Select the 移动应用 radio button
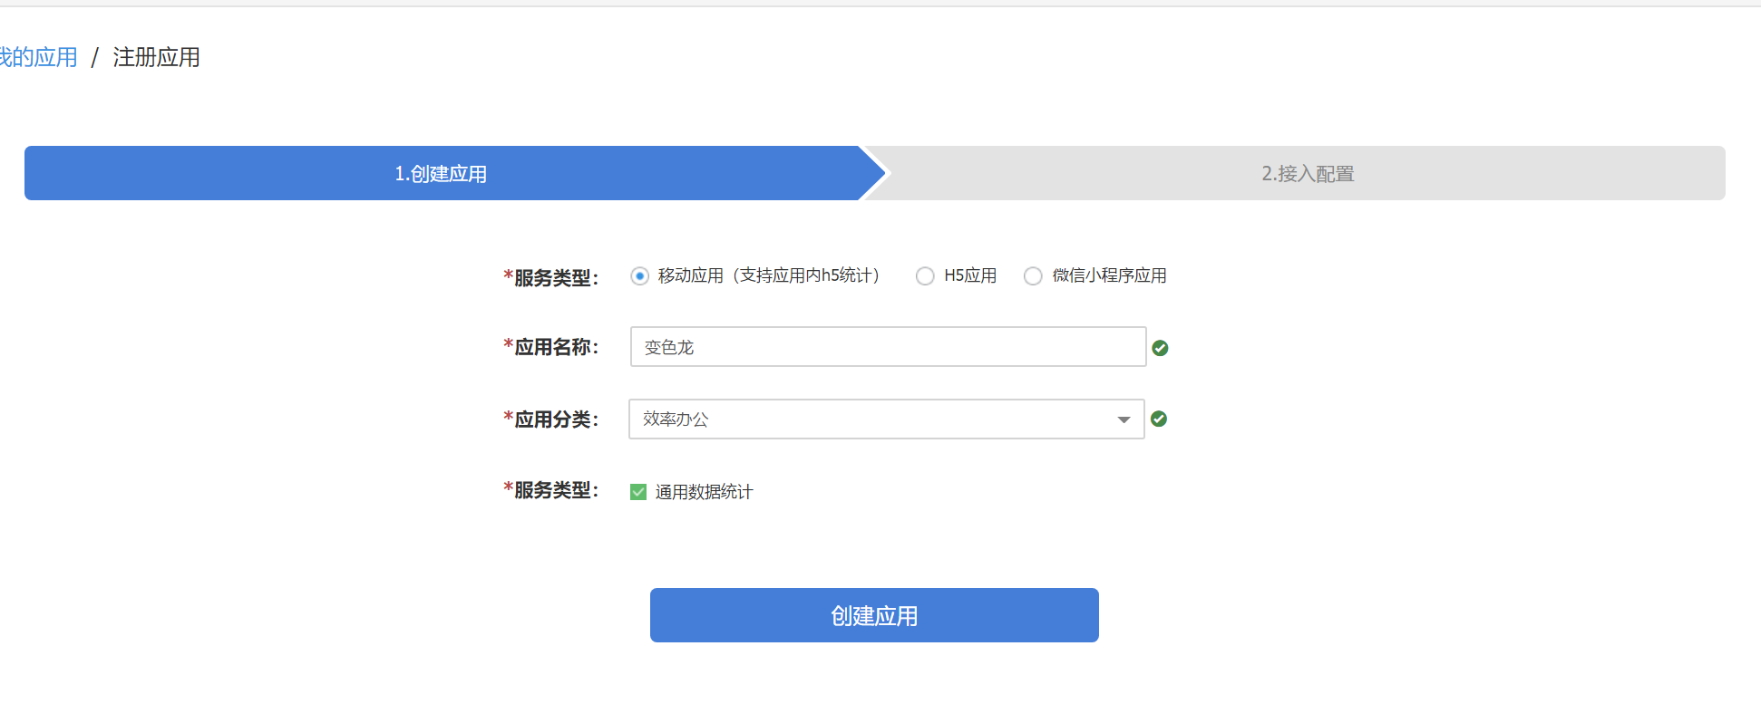This screenshot has width=1761, height=723. [x=639, y=276]
